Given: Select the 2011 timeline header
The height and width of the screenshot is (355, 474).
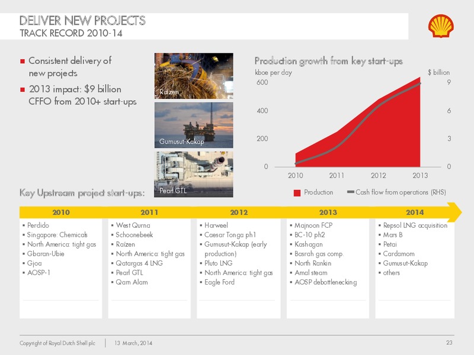Looking at the screenshot, I should pyautogui.click(x=149, y=212).
